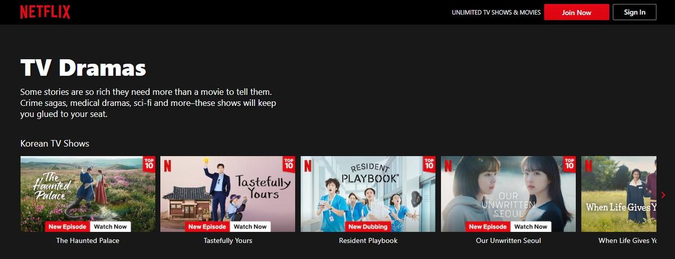Click Watch Now on Our Unwritten Seoul

tap(530, 227)
